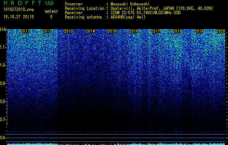Click the Ovserver label
The width and height of the screenshot is (228, 145).
74,4
